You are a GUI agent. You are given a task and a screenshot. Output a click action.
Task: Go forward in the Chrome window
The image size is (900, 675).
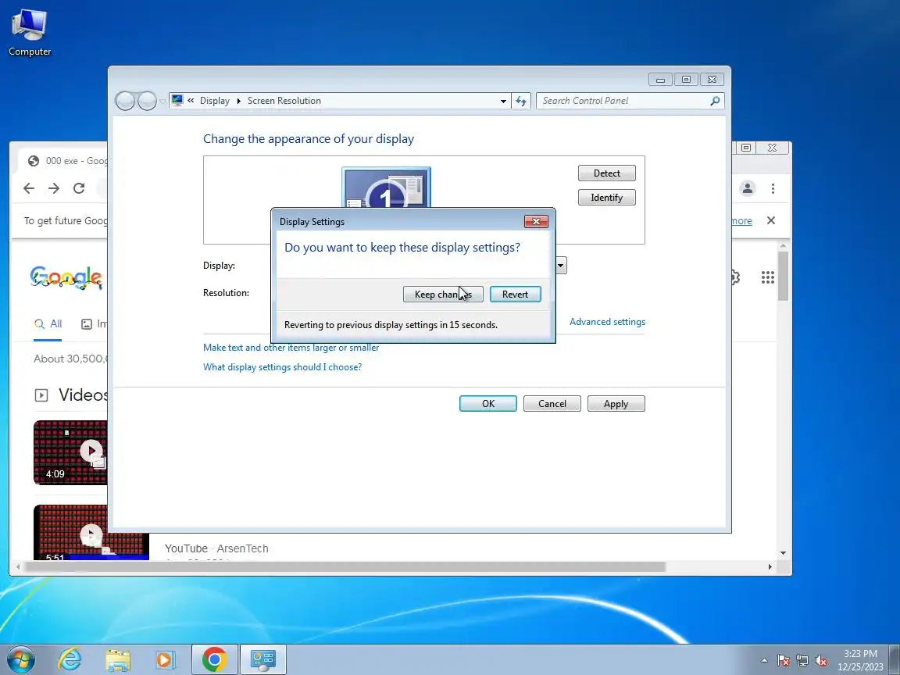tap(54, 188)
